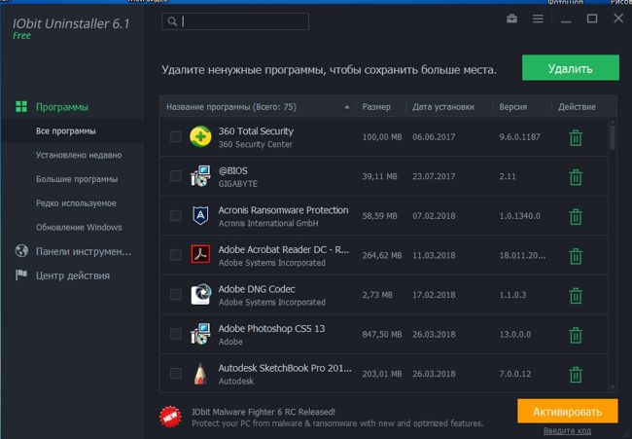Click the green Удалить button
Screen dimensions: 632x439
(571, 68)
